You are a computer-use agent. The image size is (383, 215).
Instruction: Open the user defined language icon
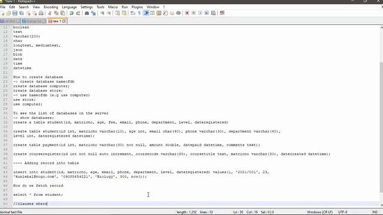tap(153, 13)
